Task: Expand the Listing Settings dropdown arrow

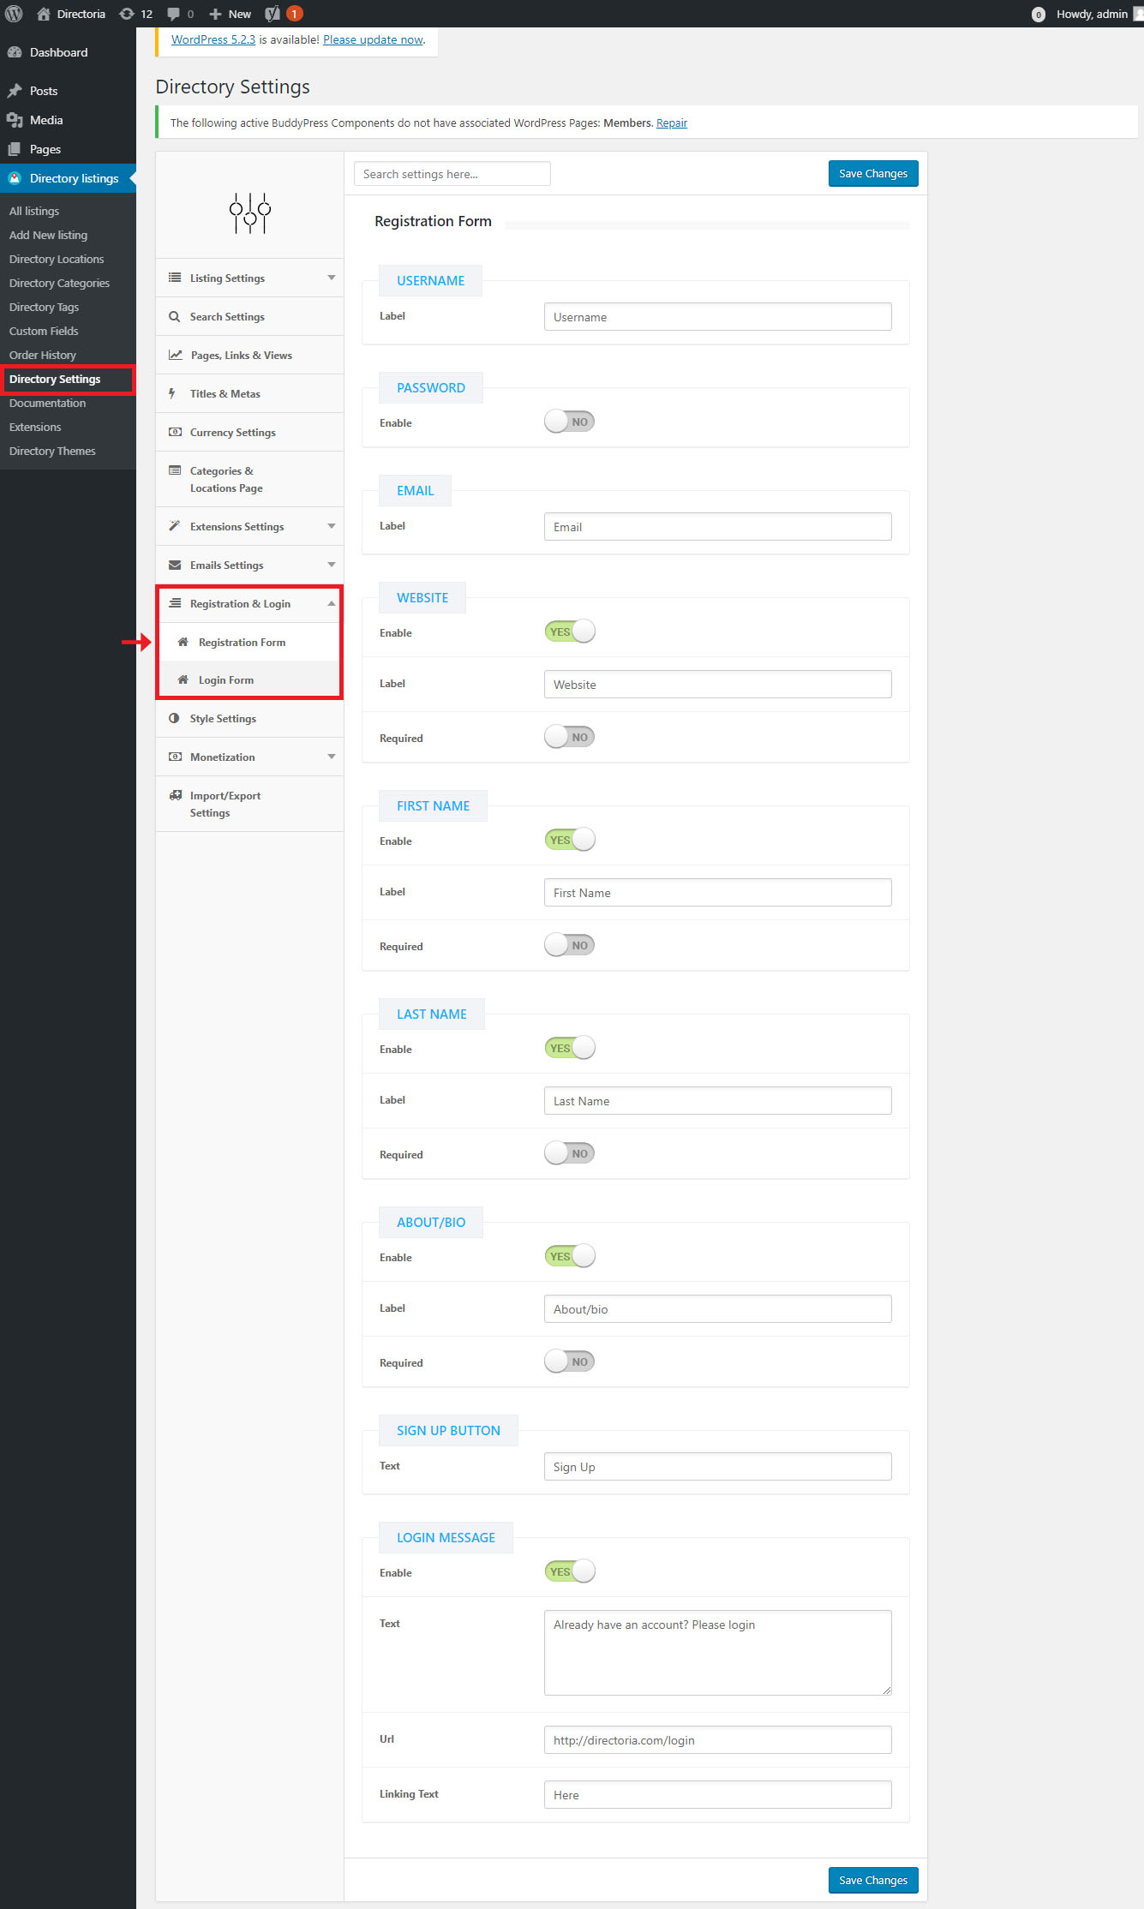Action: click(331, 278)
